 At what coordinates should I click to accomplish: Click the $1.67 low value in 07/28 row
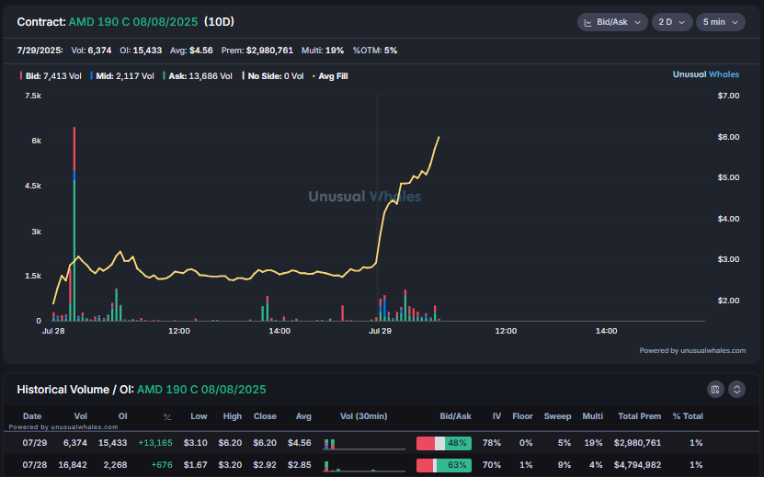[196, 465]
